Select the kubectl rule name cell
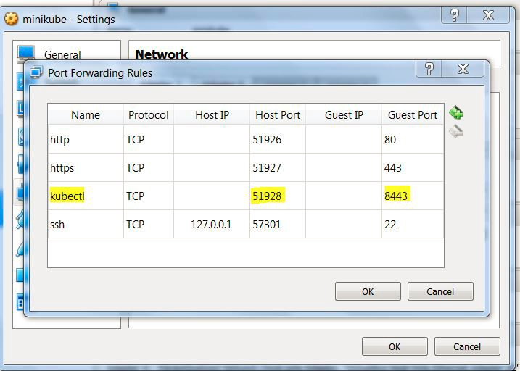Screen dimensions: 520x371 [x=86, y=196]
